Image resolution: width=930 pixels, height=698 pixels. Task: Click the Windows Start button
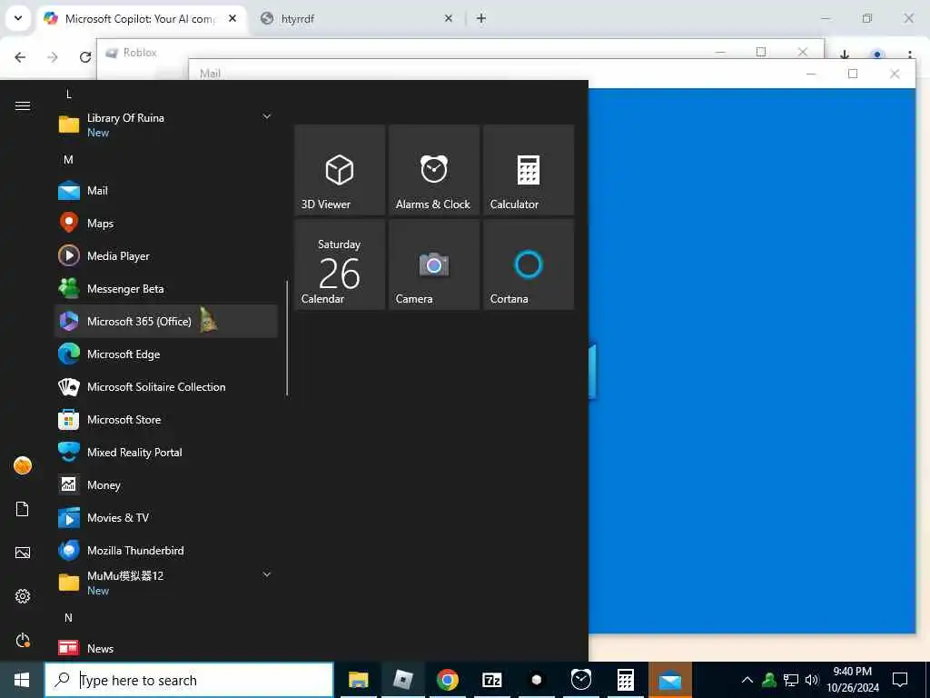22,680
